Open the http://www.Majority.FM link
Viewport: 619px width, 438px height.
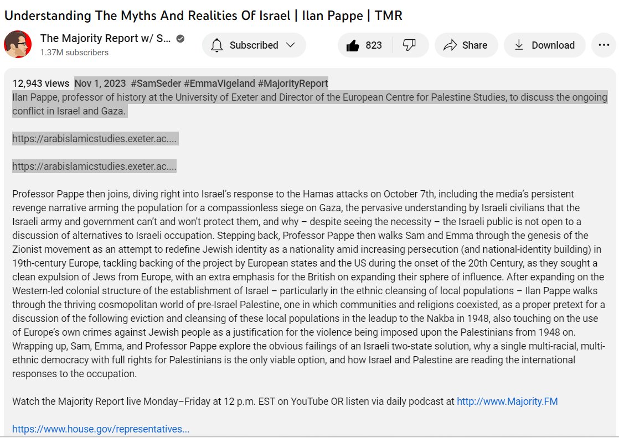pos(507,401)
